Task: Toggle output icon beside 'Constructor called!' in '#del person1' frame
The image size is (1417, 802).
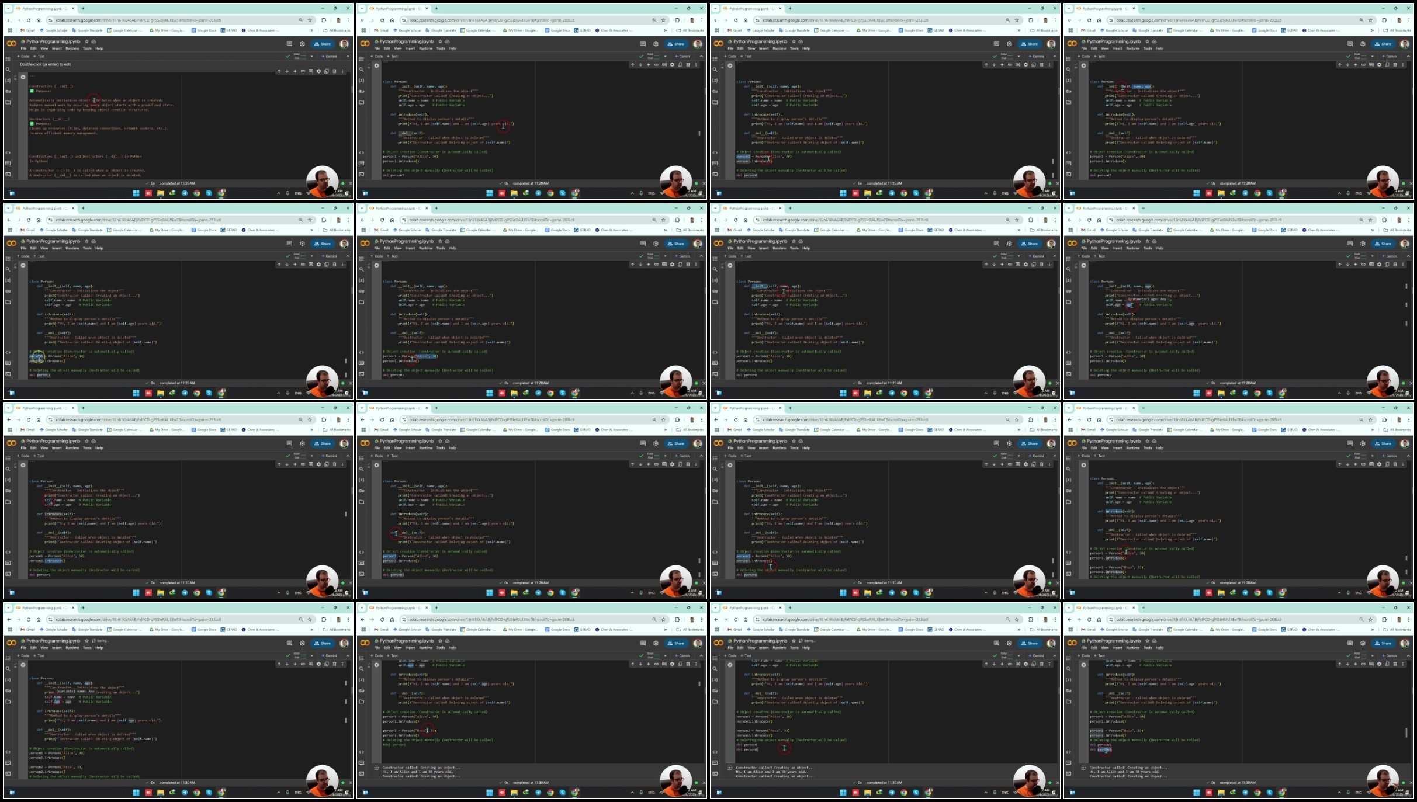Action: coord(376,768)
